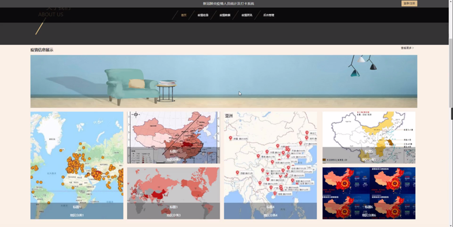Open the 标题3 red world map card
The image size is (453, 227).
[173, 193]
